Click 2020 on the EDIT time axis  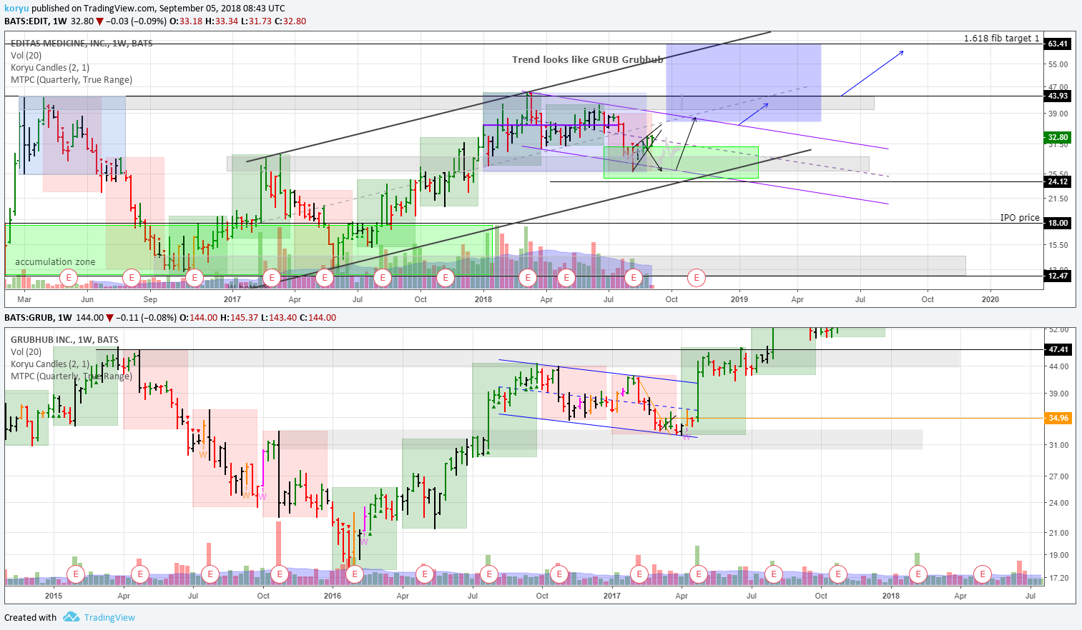click(990, 299)
